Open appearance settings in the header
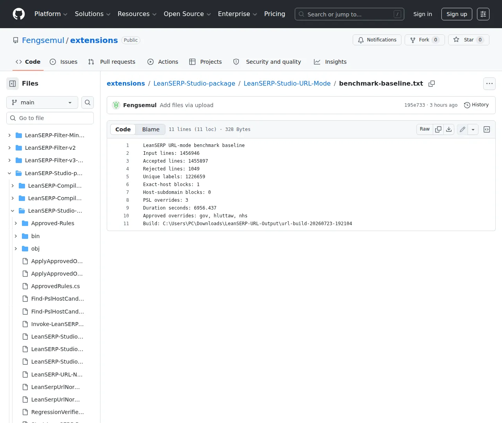 (x=483, y=14)
